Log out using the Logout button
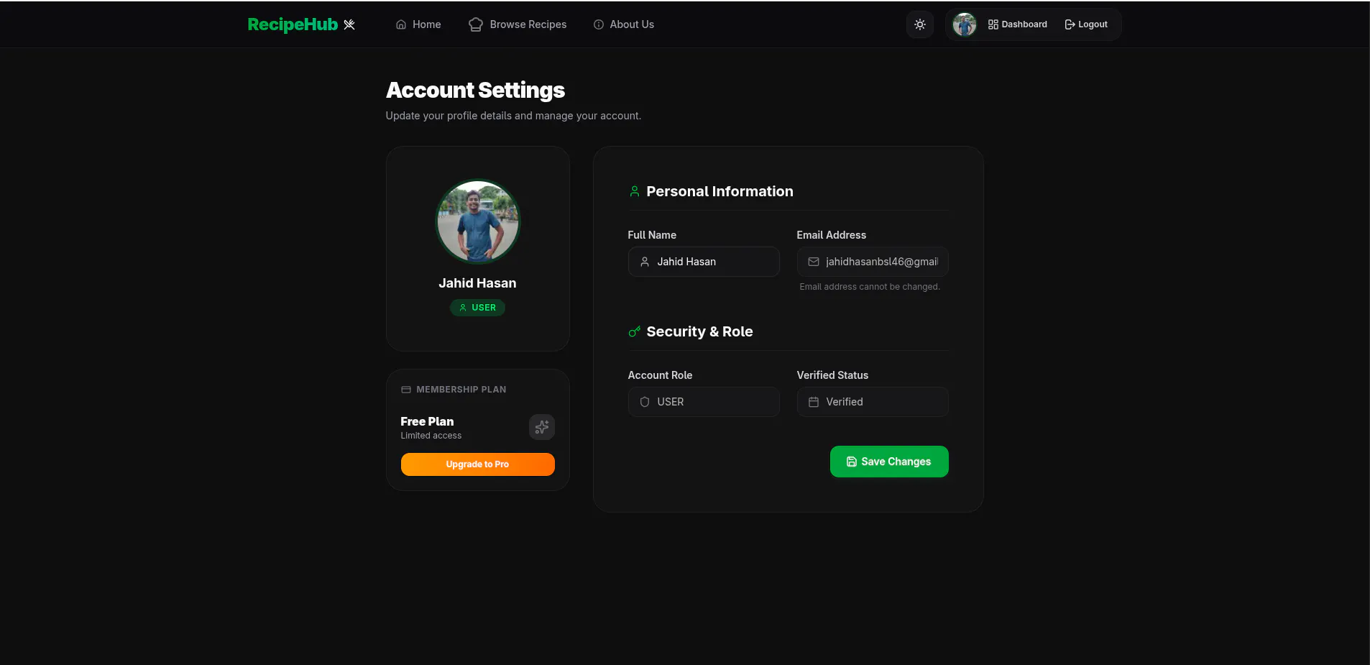This screenshot has width=1370, height=665. [1086, 24]
